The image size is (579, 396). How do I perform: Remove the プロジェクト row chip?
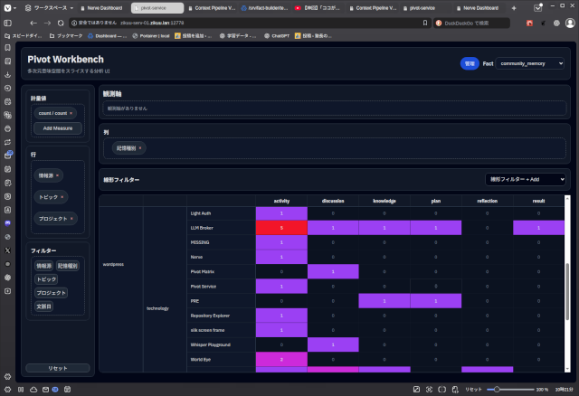(x=71, y=219)
